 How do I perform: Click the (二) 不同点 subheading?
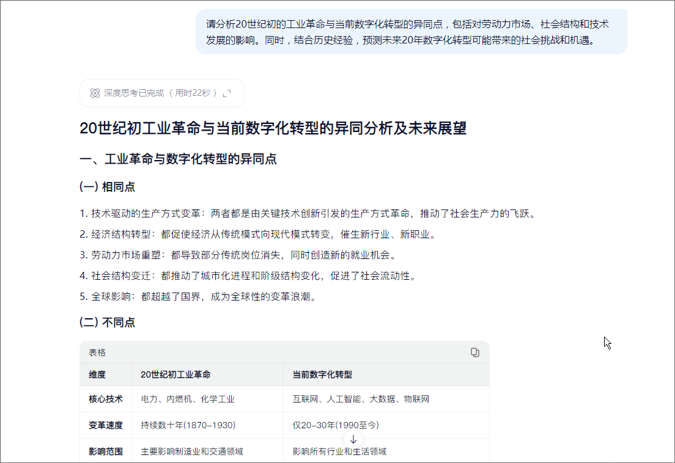(107, 323)
